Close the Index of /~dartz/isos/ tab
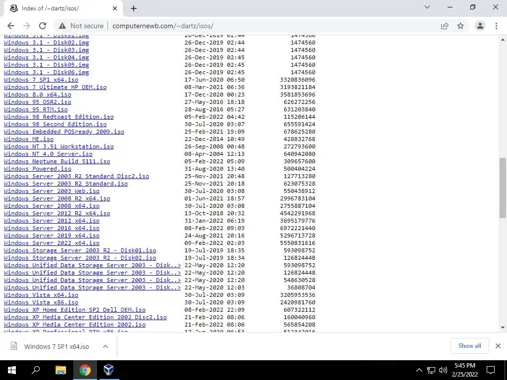507x380 pixels. point(115,9)
